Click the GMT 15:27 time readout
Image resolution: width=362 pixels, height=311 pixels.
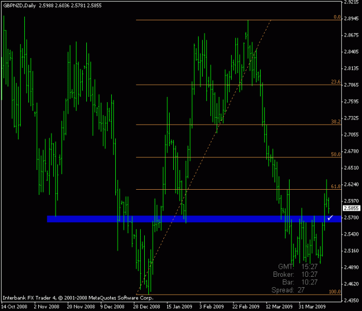(298, 266)
